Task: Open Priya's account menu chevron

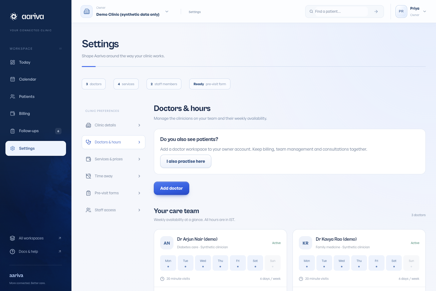Action: pos(424,12)
